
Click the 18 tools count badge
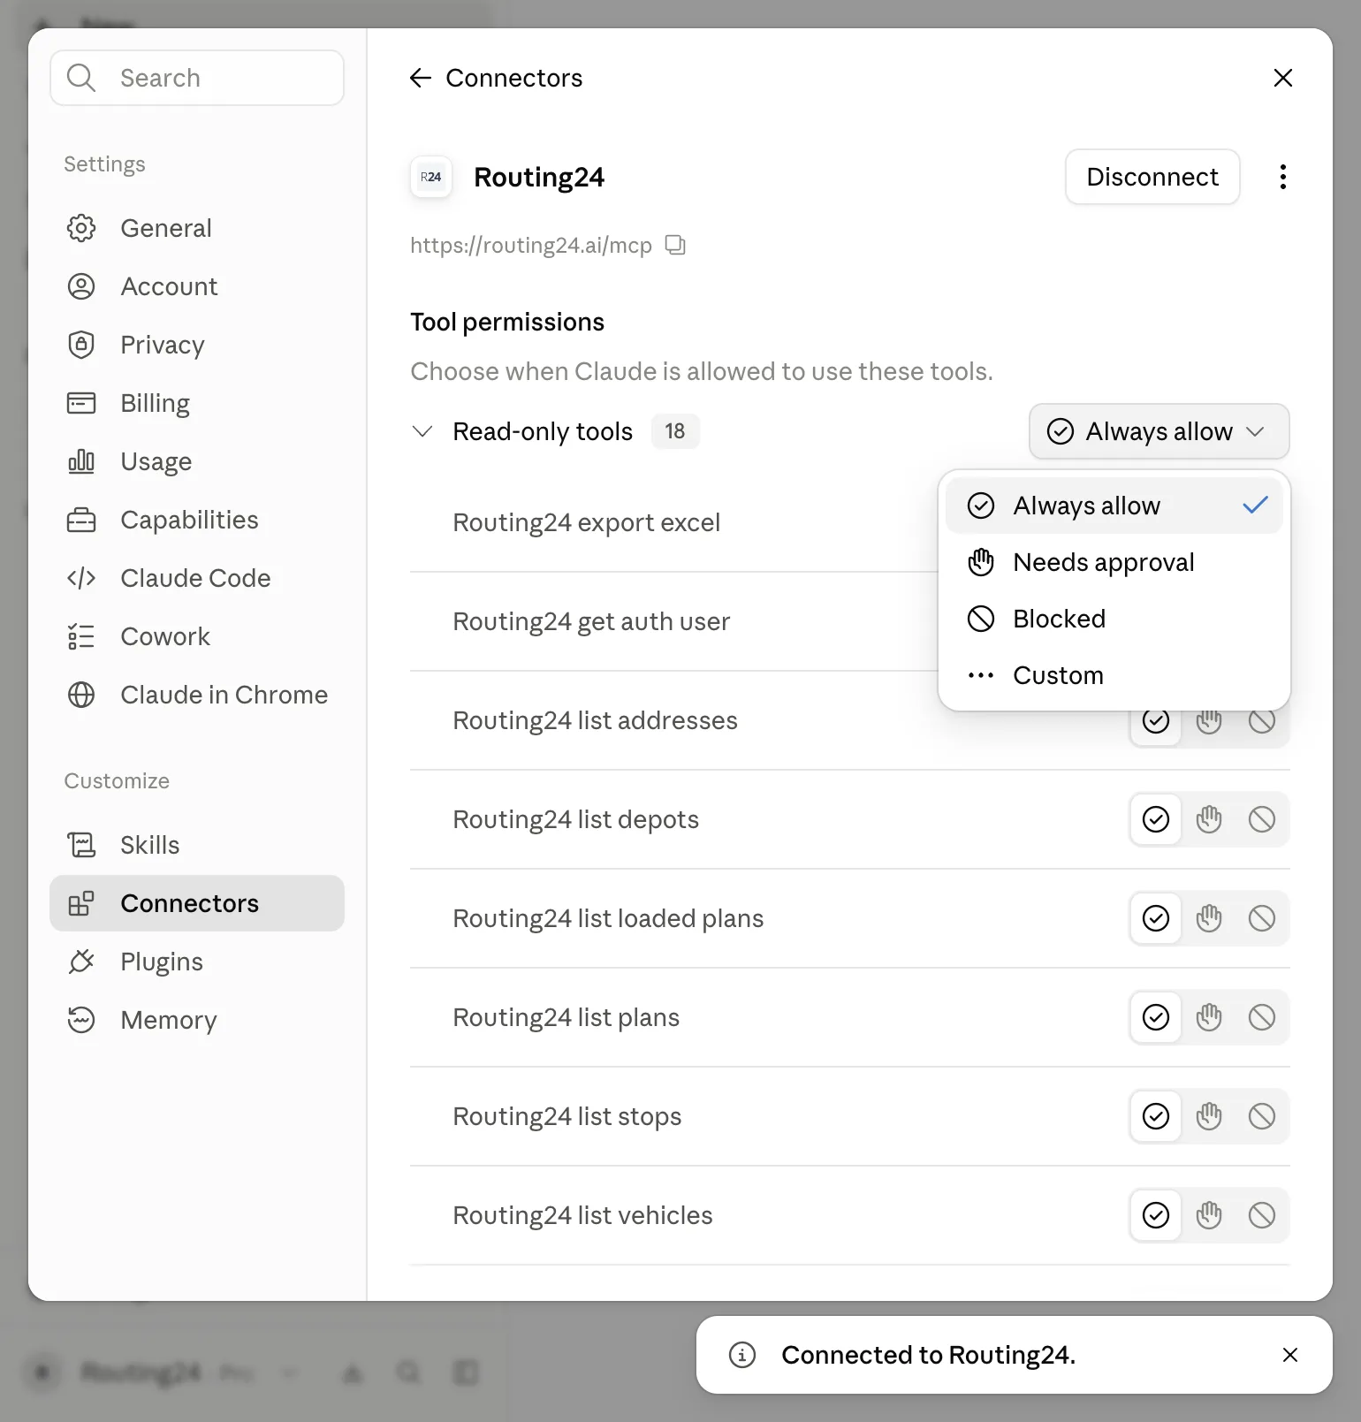coord(675,431)
